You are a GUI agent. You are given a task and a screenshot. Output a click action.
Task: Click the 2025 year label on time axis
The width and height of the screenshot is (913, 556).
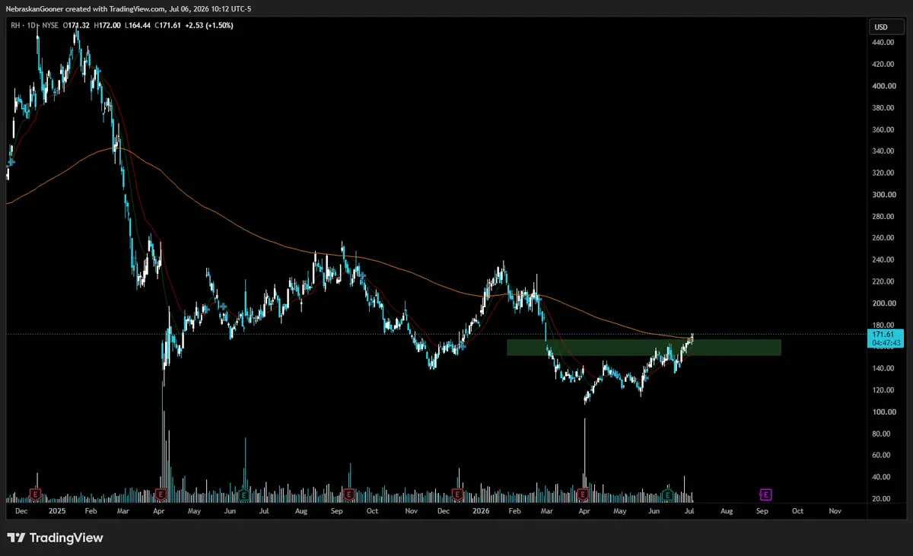(56, 511)
